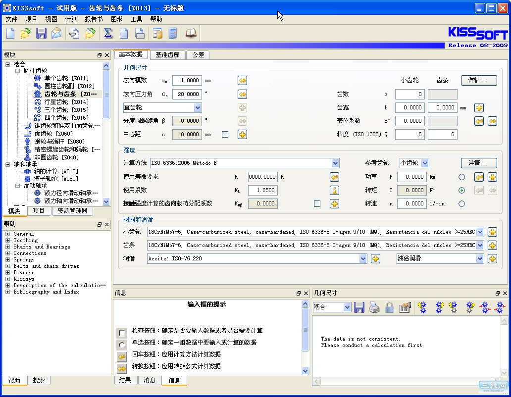Screen dimensions: 511x397
Task: Select 面齿轮 [Z060] in the module tree
Action: [53, 134]
